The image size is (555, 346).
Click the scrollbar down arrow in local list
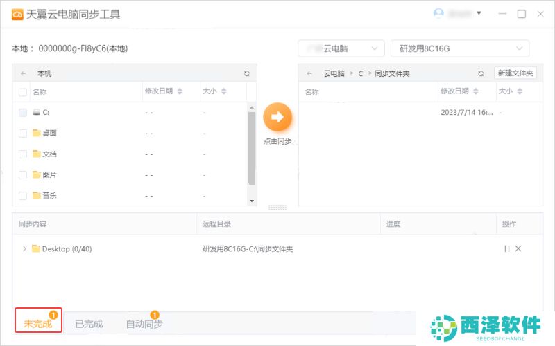click(252, 201)
